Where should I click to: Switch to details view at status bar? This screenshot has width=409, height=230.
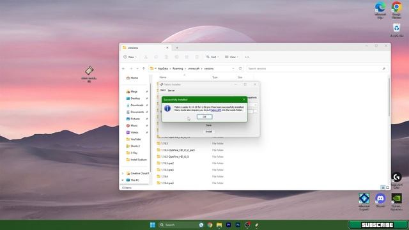pyautogui.click(x=383, y=188)
